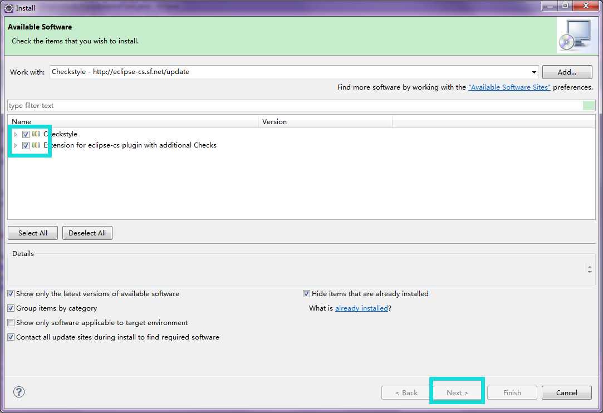The image size is (603, 413).
Task: Maximize the Install dialog window
Action: (x=565, y=6)
